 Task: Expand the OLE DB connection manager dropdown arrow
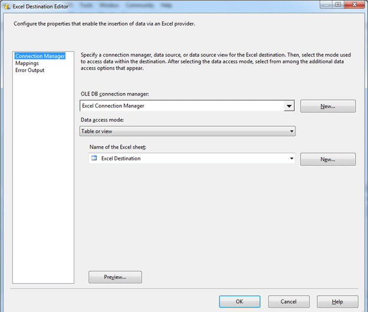(x=289, y=106)
